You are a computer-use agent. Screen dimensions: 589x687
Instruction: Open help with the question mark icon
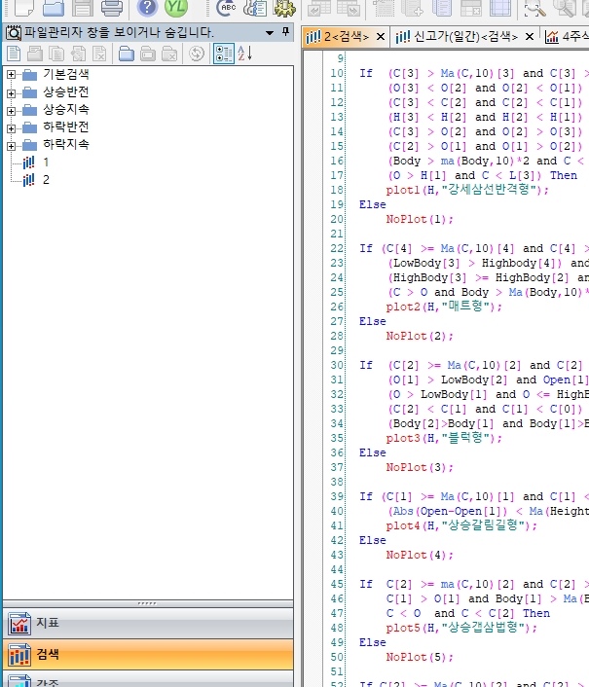[146, 9]
